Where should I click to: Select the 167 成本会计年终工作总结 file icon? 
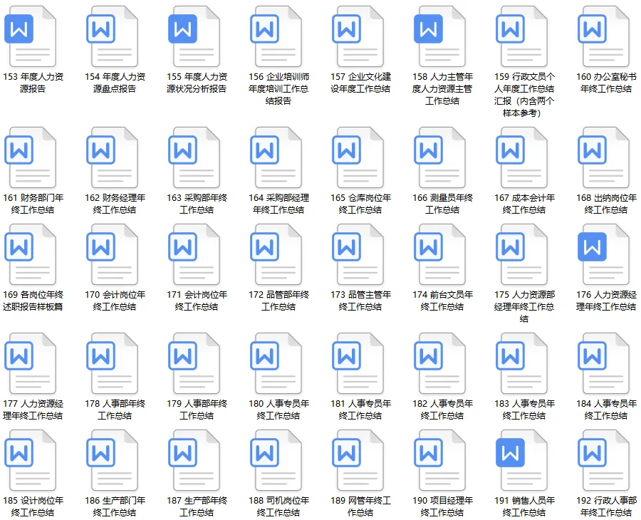[521, 157]
